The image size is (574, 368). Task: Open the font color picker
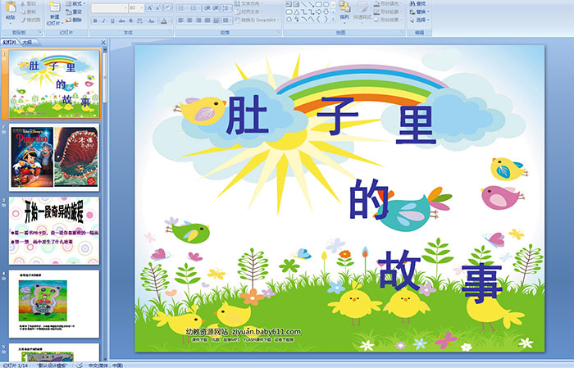coord(166,20)
